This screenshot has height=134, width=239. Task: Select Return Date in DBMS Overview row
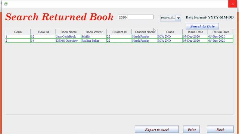click(x=221, y=41)
